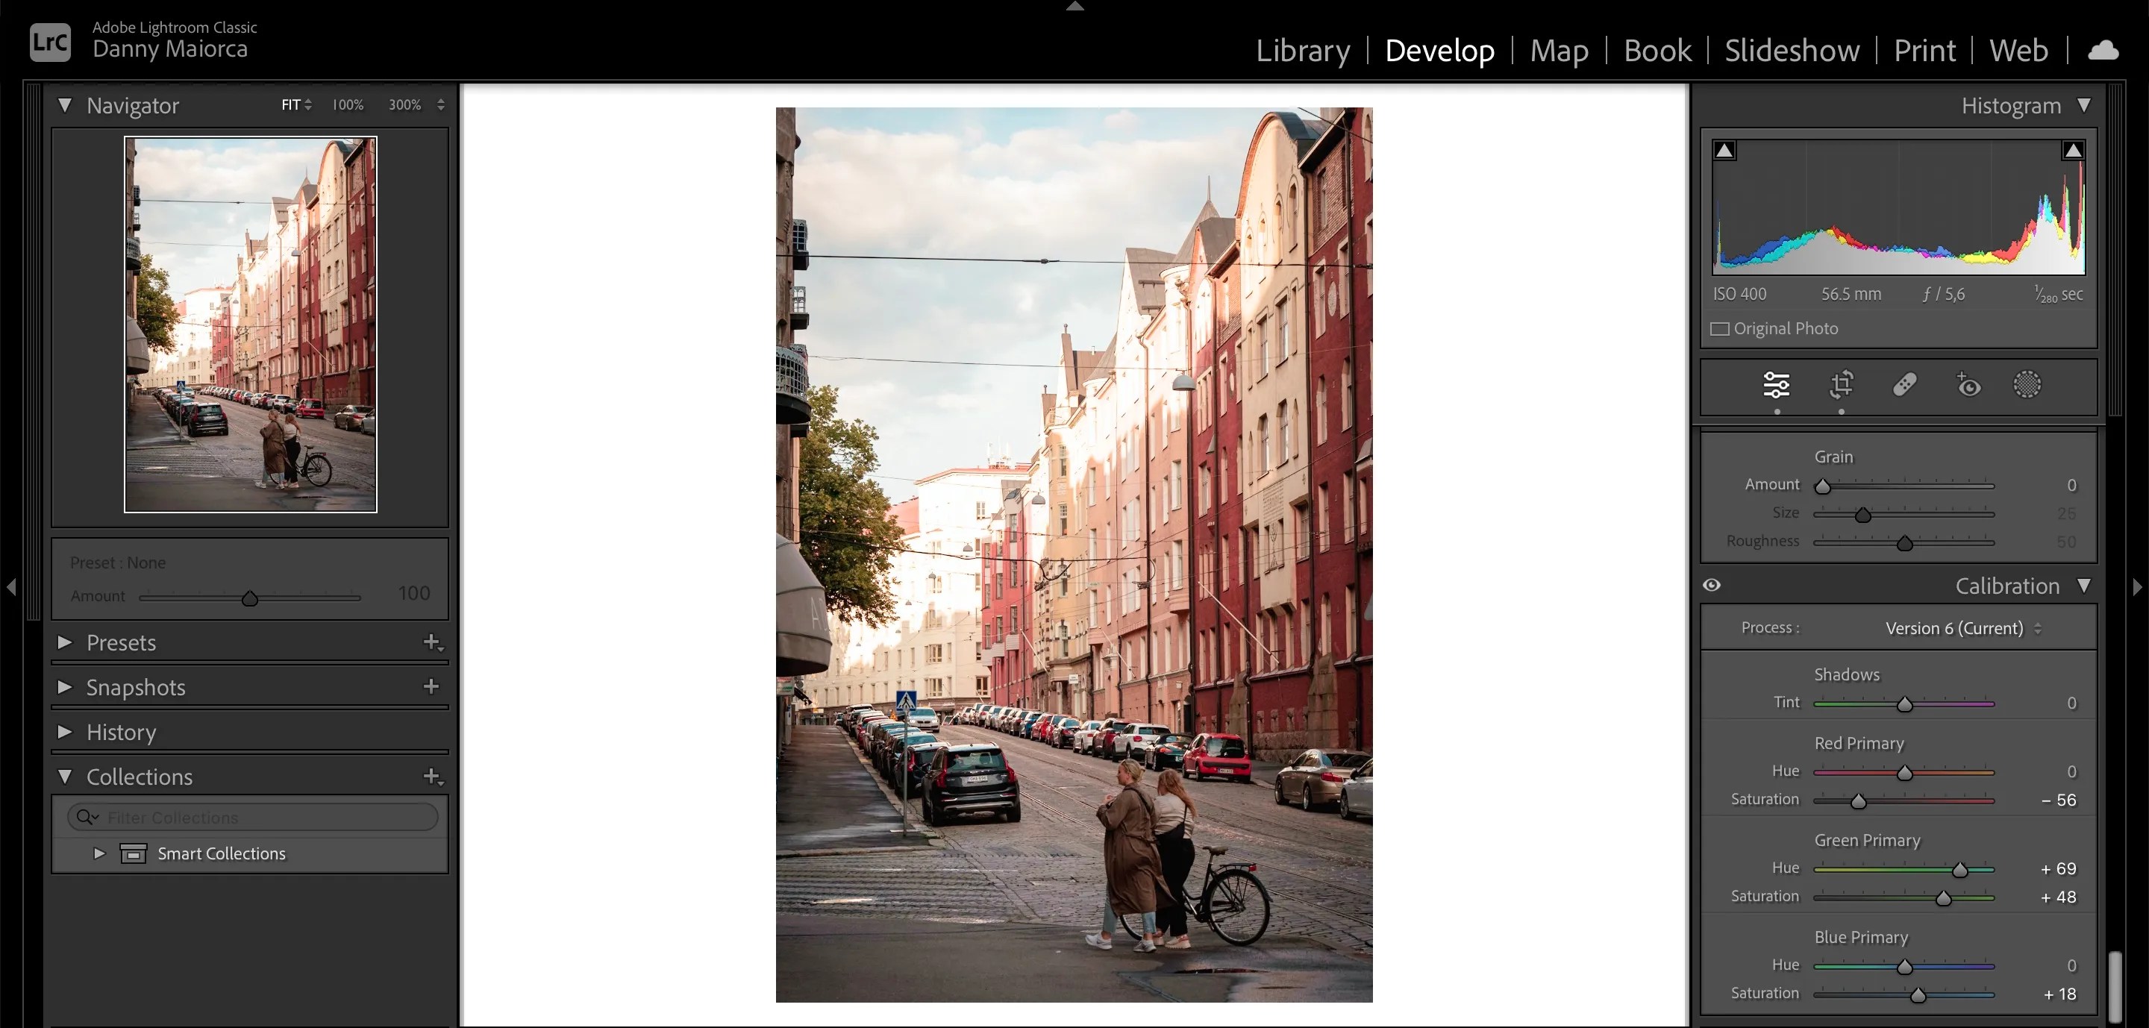Enable the Original Photo checkbox
The image size is (2149, 1028).
(x=1719, y=328)
